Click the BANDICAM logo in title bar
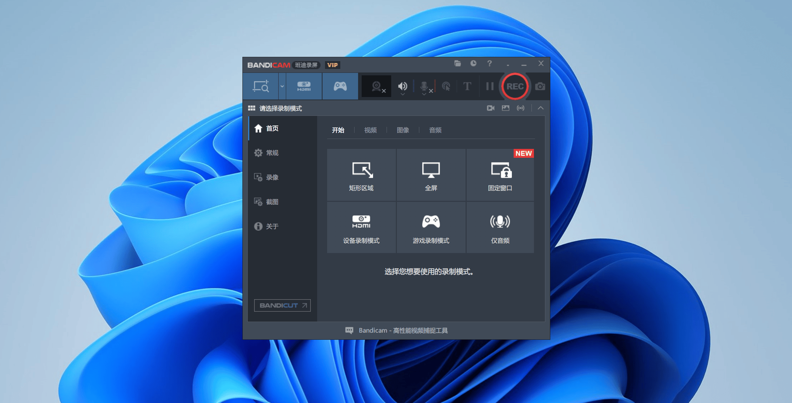 click(x=269, y=65)
